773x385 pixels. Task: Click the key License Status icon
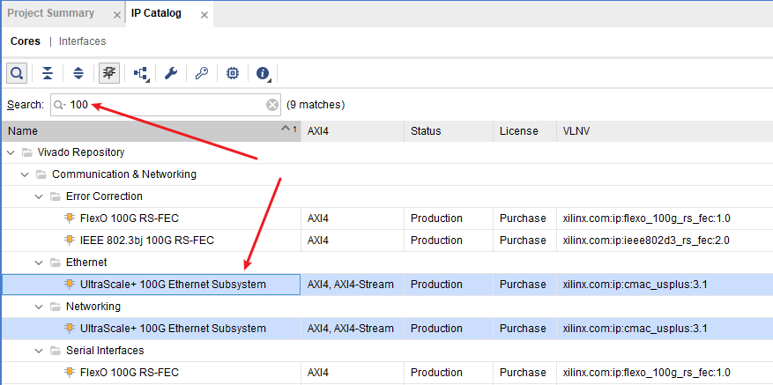202,73
